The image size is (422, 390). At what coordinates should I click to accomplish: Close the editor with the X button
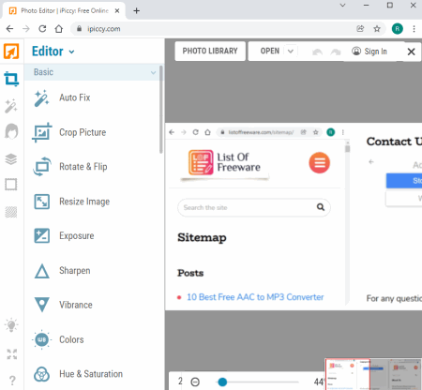click(412, 52)
